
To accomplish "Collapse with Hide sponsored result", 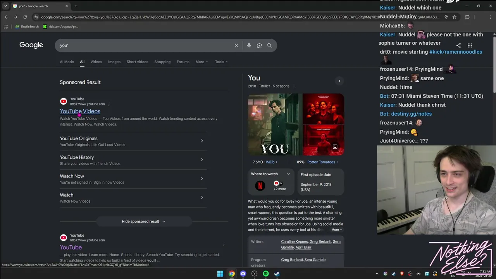I will coord(144,221).
